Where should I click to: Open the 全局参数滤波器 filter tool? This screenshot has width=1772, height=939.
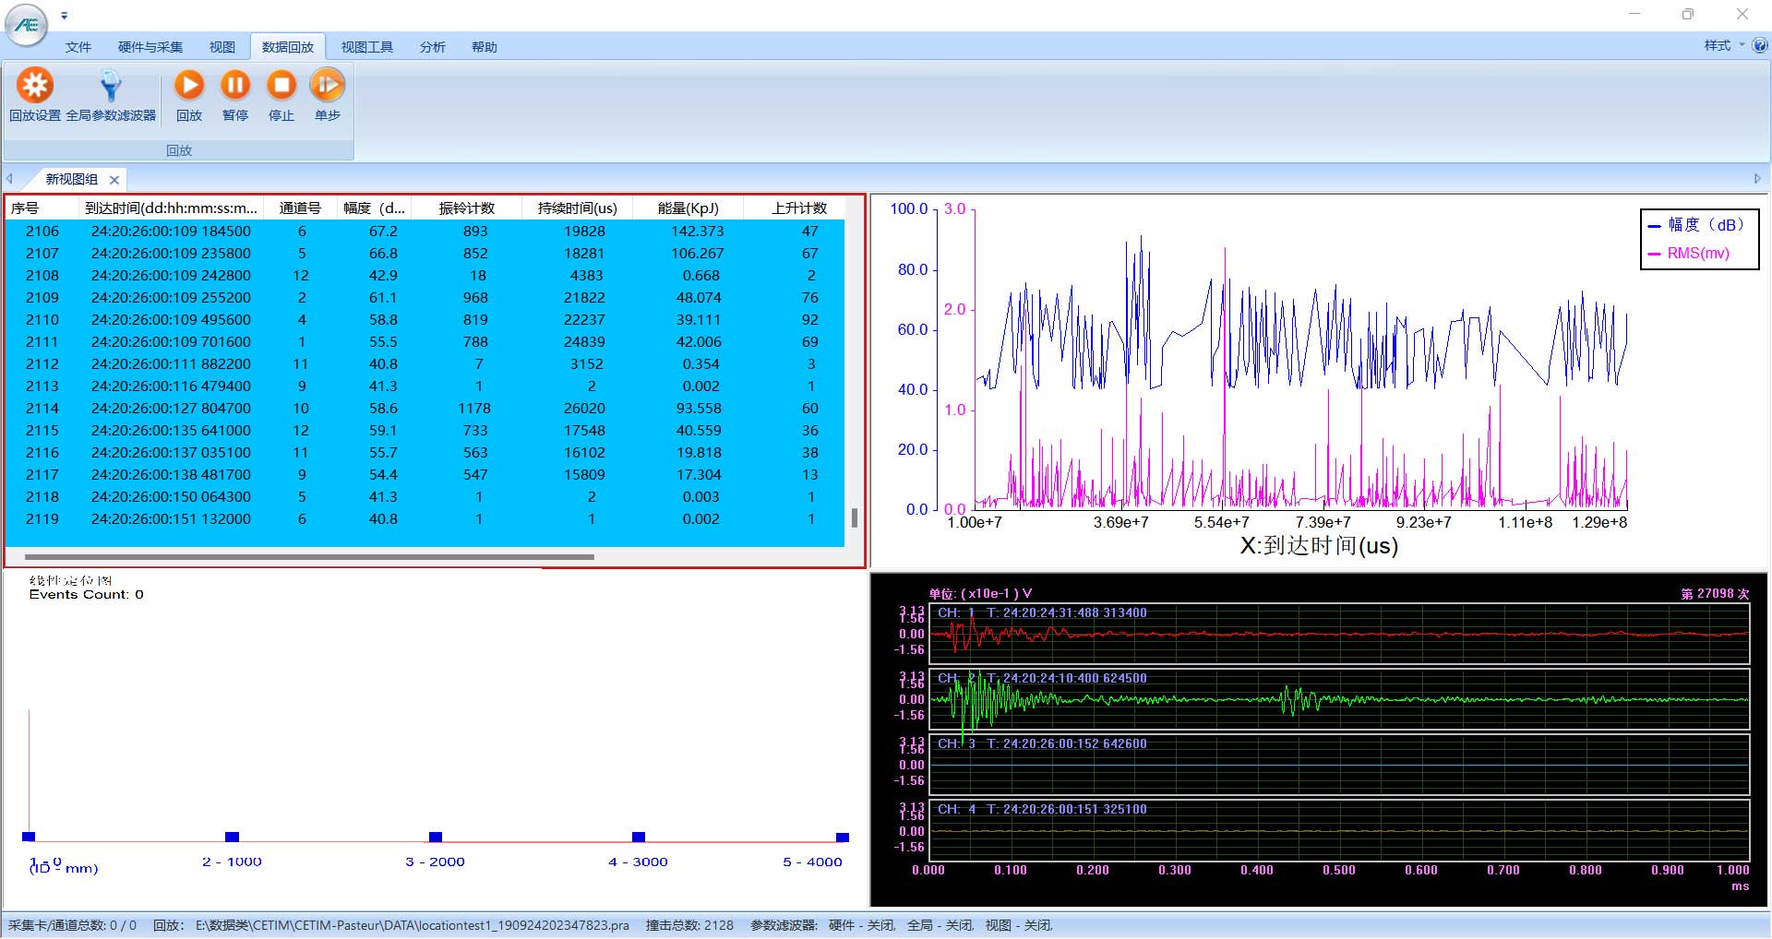(111, 95)
